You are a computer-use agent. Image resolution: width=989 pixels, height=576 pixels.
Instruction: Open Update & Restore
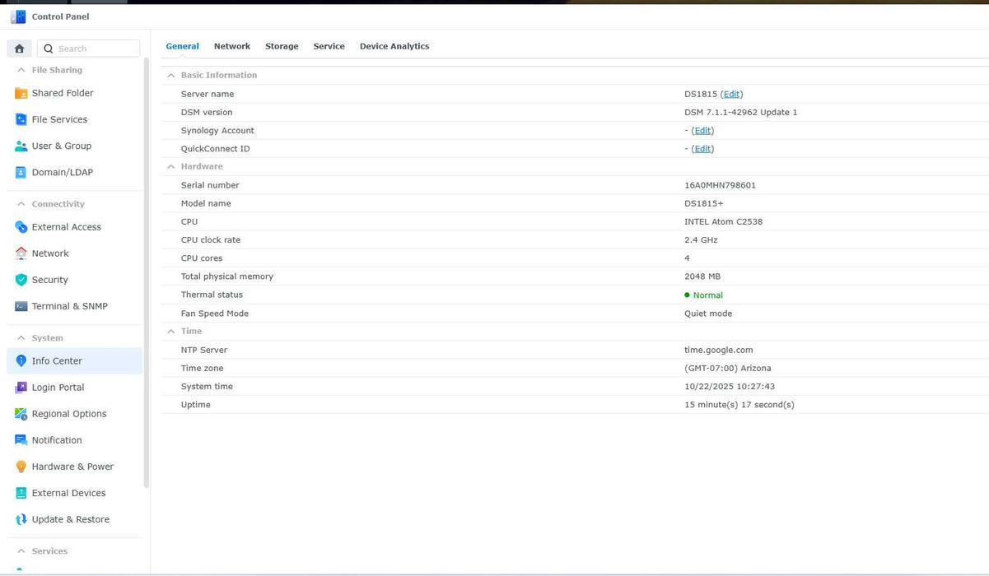(71, 519)
